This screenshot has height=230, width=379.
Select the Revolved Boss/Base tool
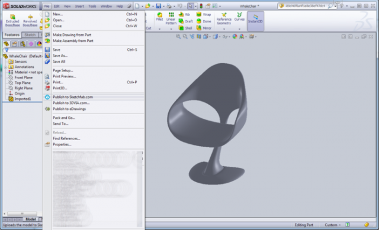coord(30,21)
